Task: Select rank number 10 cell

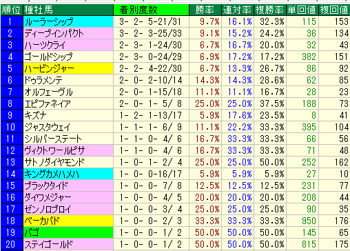Action: [x=12, y=127]
